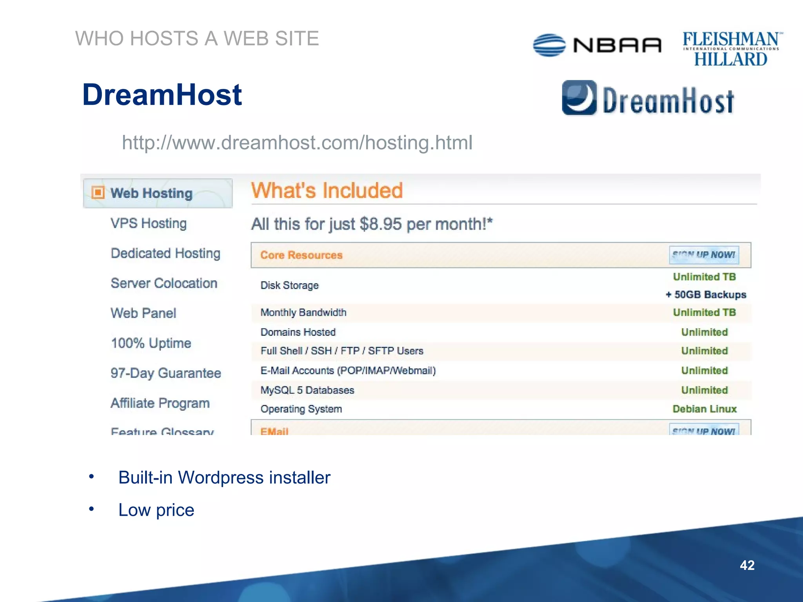
Task: Click the + 50GB Backups value
Action: point(706,295)
